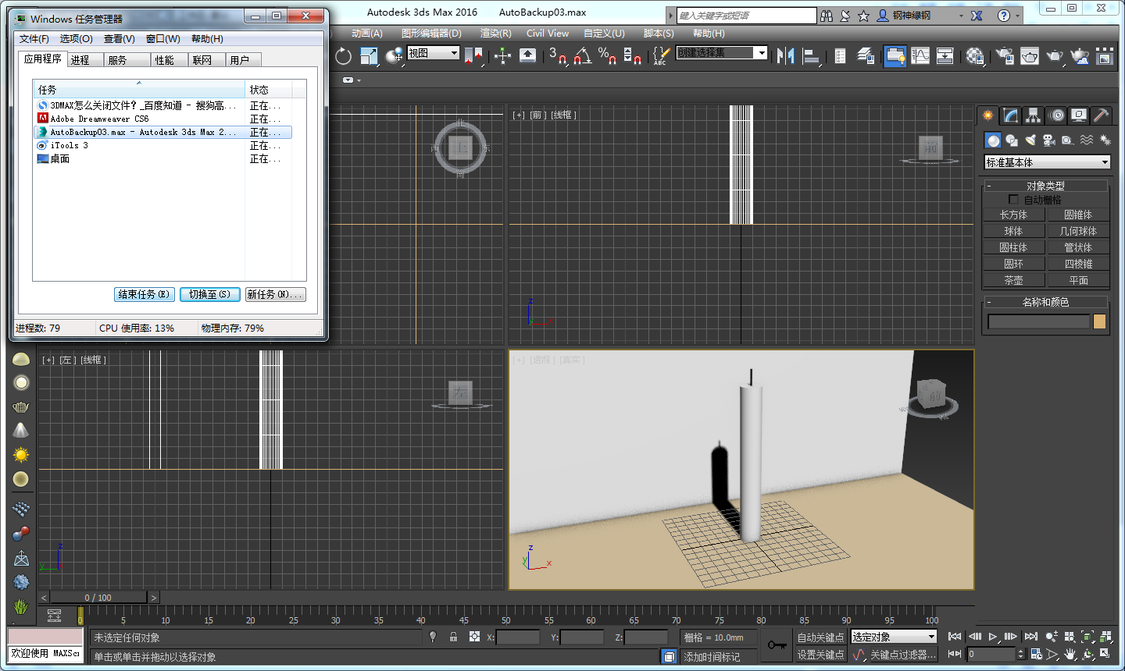Click the object color swatch
Viewport: 1125px width, 671px height.
click(x=1099, y=321)
